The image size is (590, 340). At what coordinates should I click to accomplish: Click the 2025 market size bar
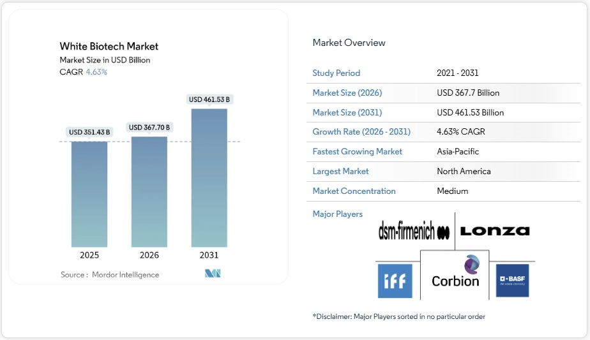tap(89, 194)
